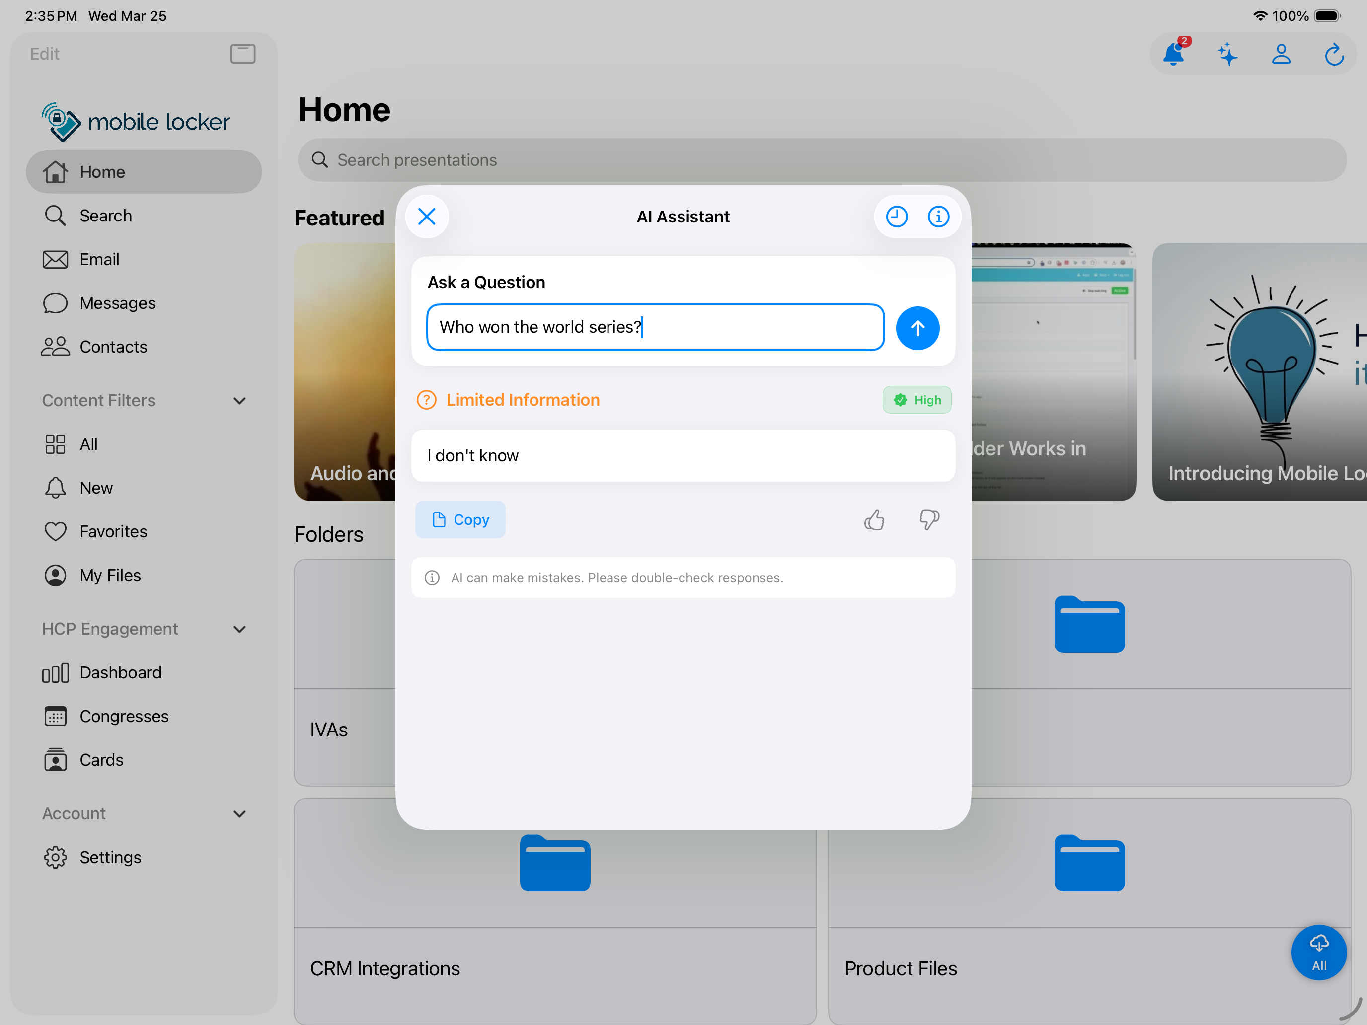
Task: Collapse the Content Filters section
Action: 240,401
